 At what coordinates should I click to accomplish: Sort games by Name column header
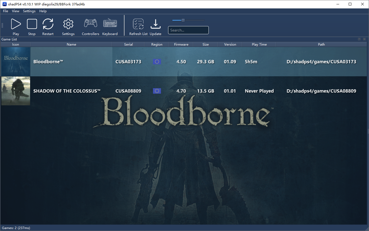(x=72, y=44)
